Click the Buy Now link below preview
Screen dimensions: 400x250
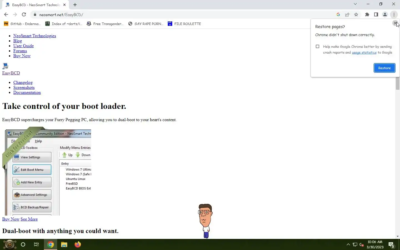click(11, 219)
